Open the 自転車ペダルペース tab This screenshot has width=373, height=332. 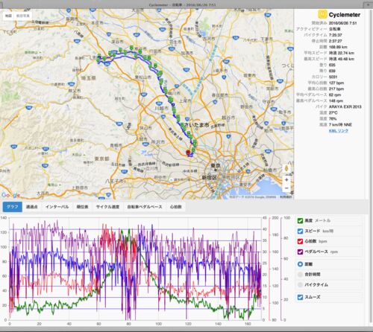click(x=145, y=207)
